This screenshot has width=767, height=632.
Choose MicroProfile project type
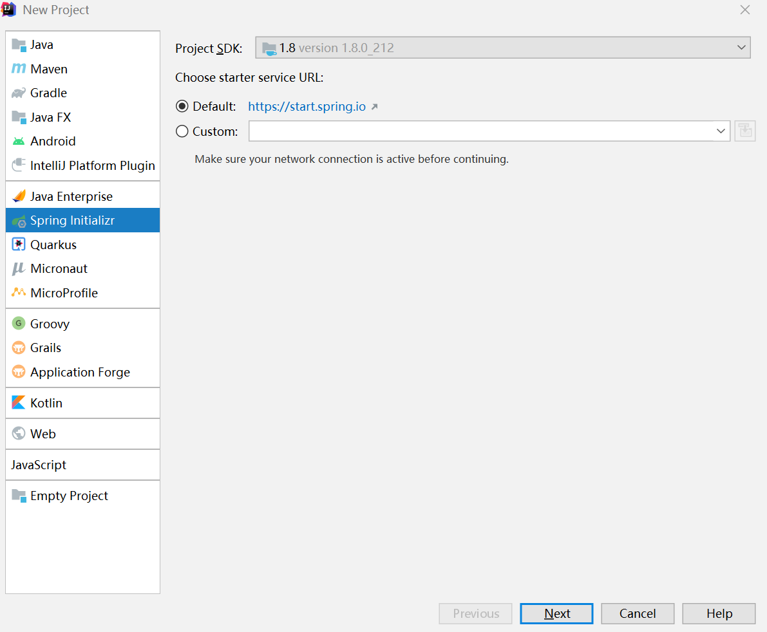pyautogui.click(x=82, y=292)
